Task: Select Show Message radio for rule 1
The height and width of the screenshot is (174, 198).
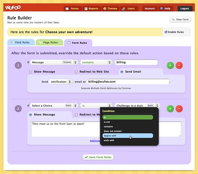Action: tap(30, 72)
